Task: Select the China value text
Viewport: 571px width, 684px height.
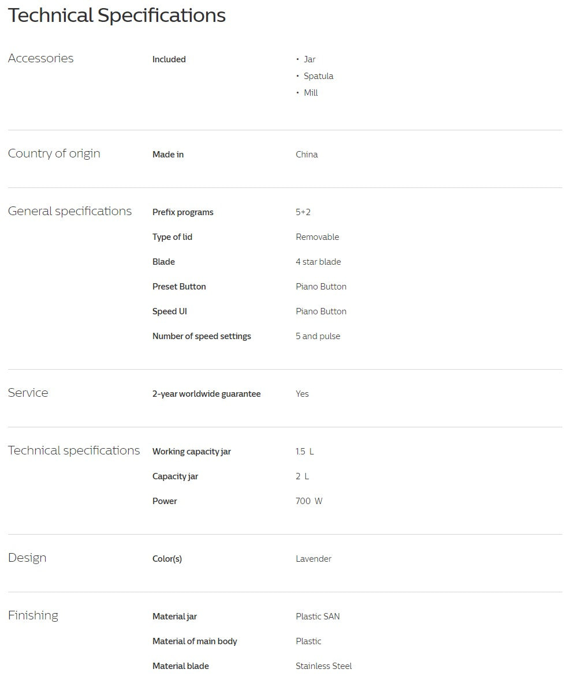Action: click(307, 155)
